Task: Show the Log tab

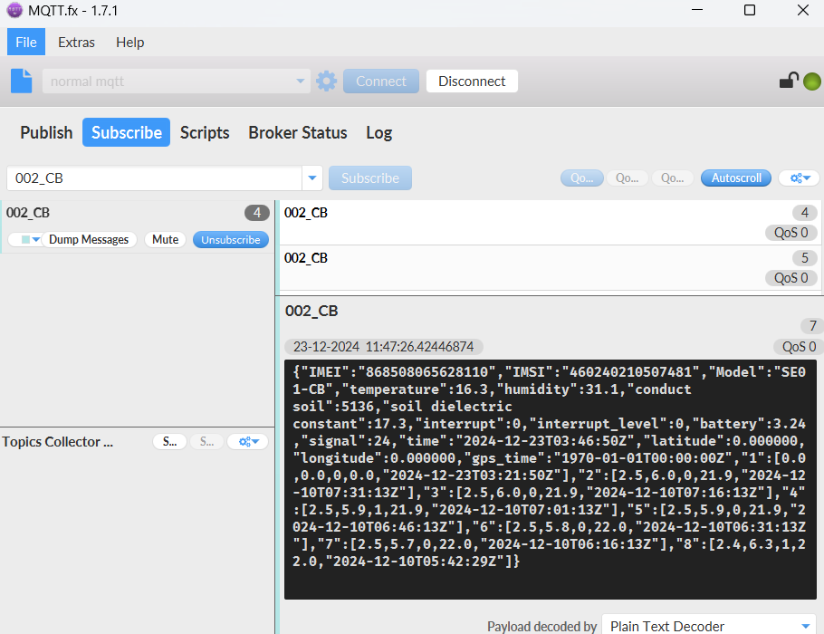Action: [x=379, y=132]
